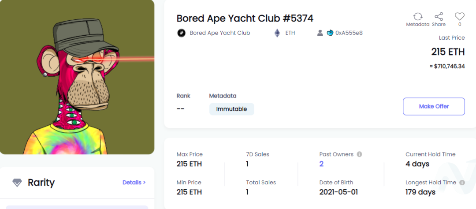This screenshot has width=476, height=209.
Task: Click the Share icon
Action: click(439, 16)
